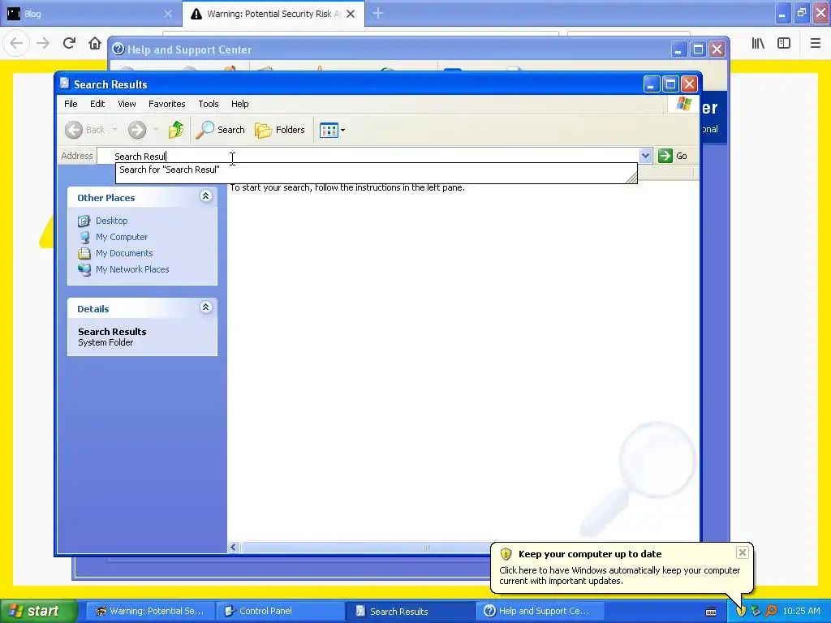Open the Windows Start menu

(38, 611)
